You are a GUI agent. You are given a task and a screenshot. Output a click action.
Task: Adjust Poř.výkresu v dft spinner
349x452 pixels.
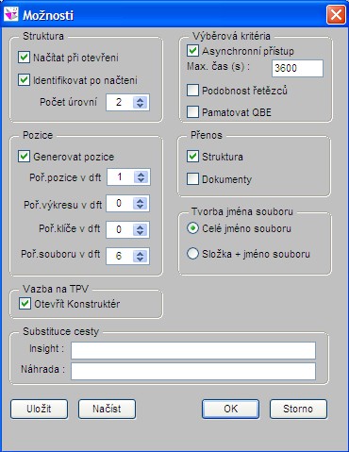pyautogui.click(x=141, y=204)
